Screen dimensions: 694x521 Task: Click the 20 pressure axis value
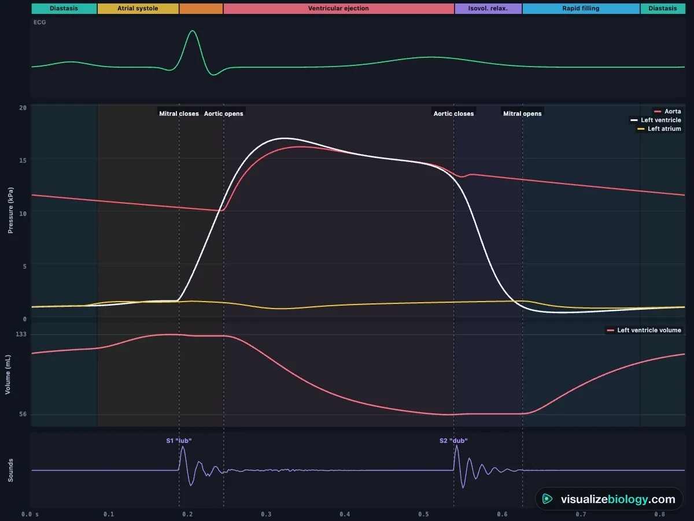coord(23,108)
